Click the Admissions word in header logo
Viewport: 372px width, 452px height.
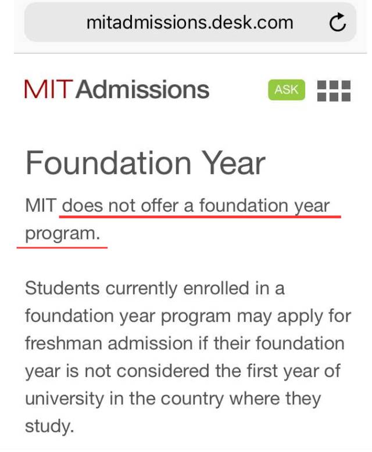click(142, 90)
